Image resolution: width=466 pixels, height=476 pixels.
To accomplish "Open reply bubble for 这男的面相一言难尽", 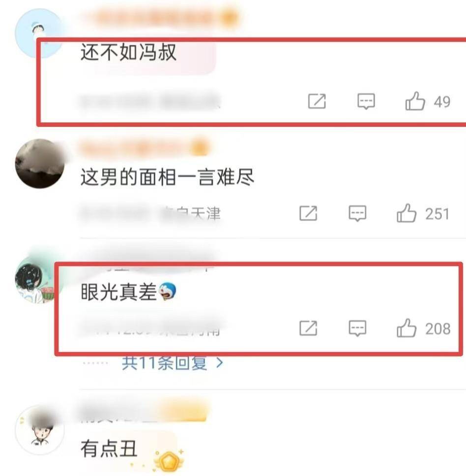I will click(357, 213).
